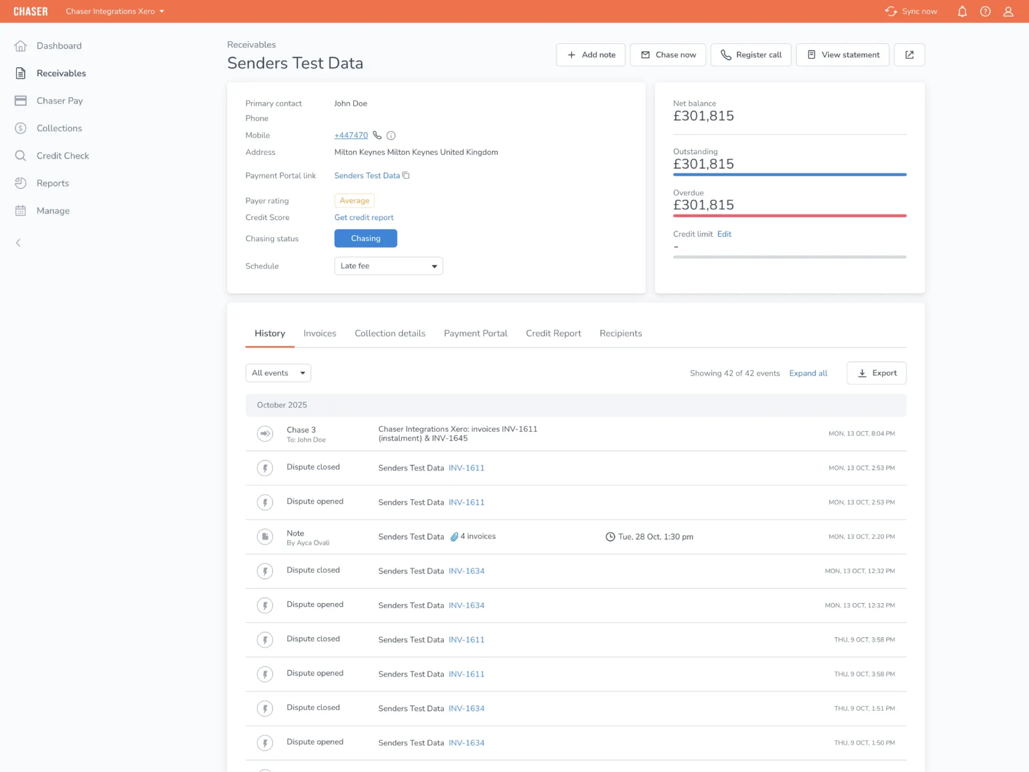Collapse the sidebar with the chevron

click(x=19, y=243)
